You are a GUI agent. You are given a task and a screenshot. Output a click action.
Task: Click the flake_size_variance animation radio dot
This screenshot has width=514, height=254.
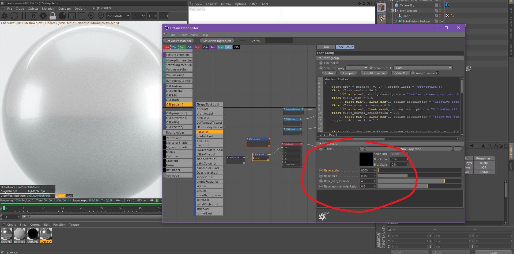[x=321, y=181]
